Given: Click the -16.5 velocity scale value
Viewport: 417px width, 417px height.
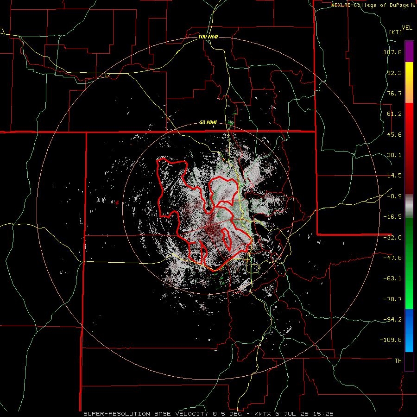Looking at the screenshot, I should tap(392, 217).
